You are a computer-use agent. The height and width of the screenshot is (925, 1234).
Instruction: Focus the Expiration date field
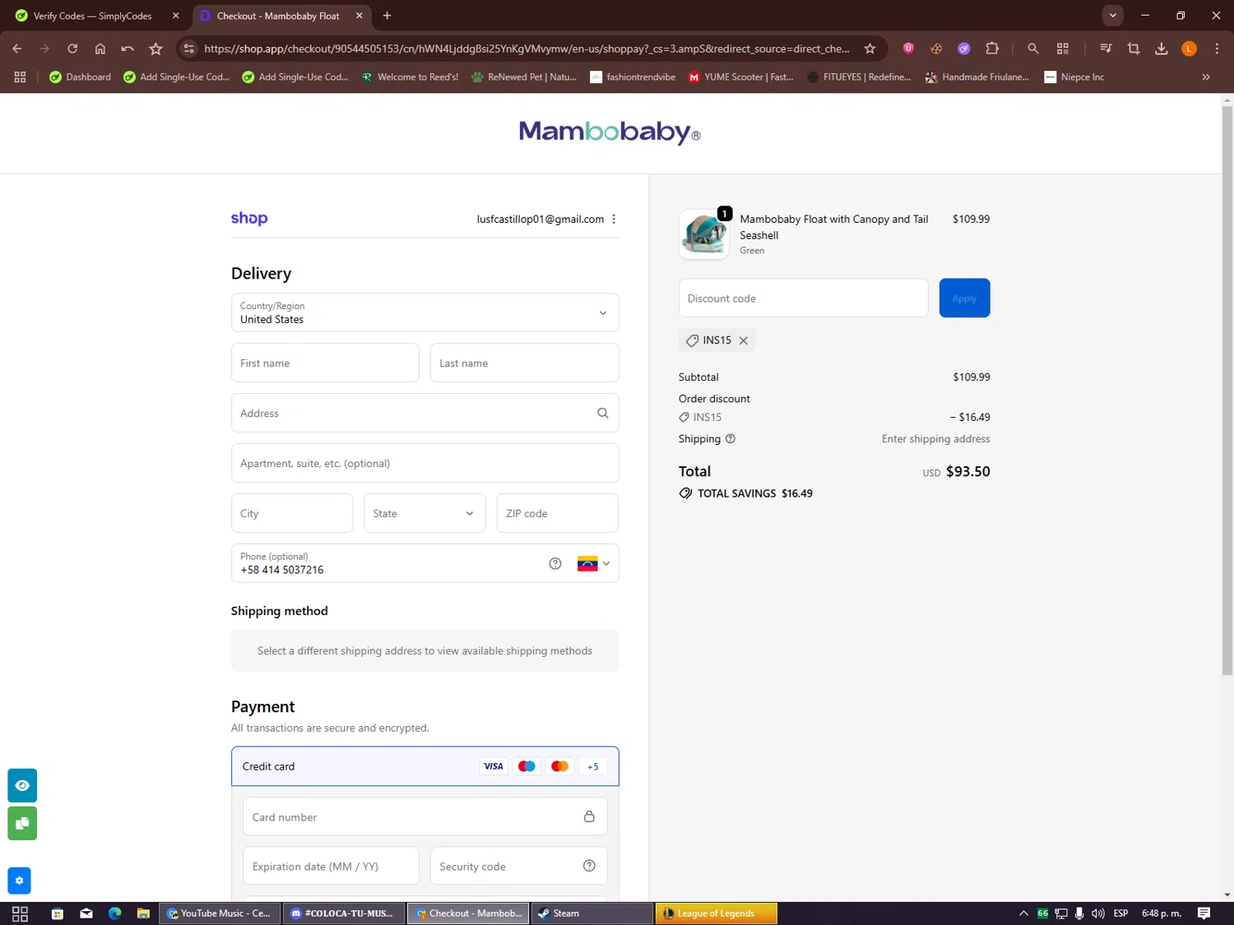tap(331, 866)
